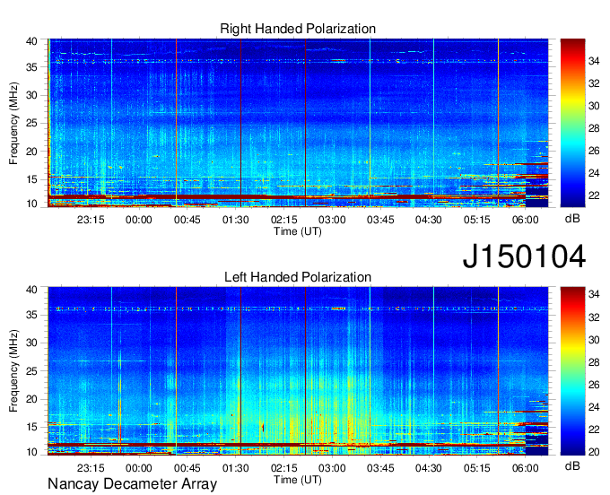Click 02:15 time tick under Right Handed plot
The image size is (610, 495).
click(x=284, y=220)
